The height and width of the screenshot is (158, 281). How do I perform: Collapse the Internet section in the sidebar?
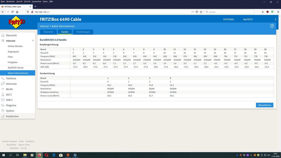pyautogui.click(x=33, y=41)
